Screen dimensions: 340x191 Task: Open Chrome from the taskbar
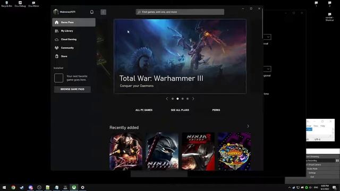[13, 187]
